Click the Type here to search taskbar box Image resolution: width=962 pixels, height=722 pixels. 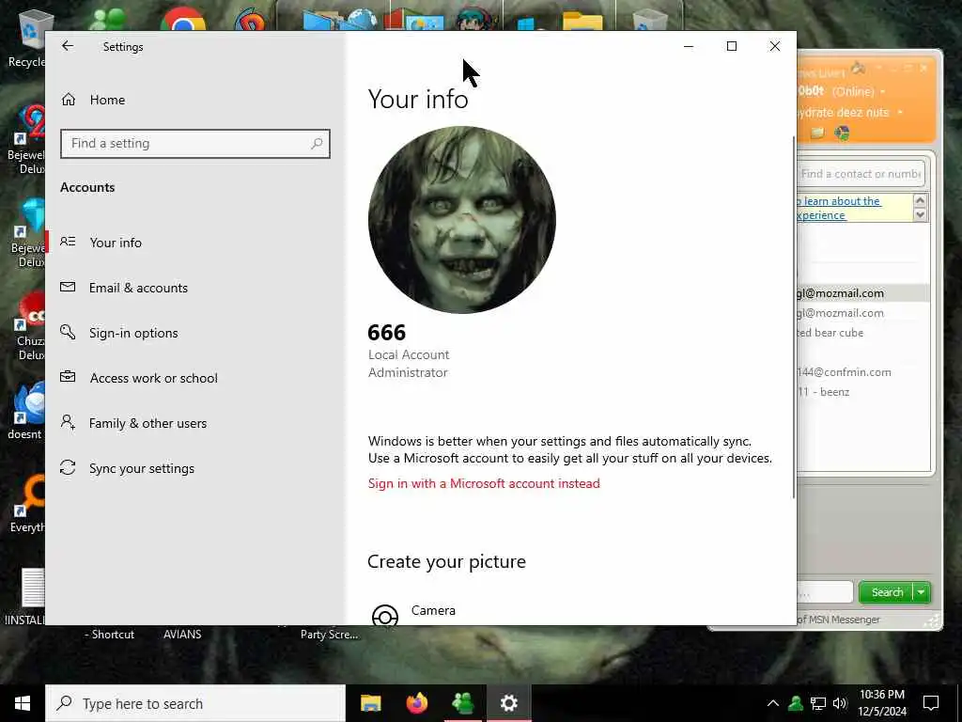(195, 703)
